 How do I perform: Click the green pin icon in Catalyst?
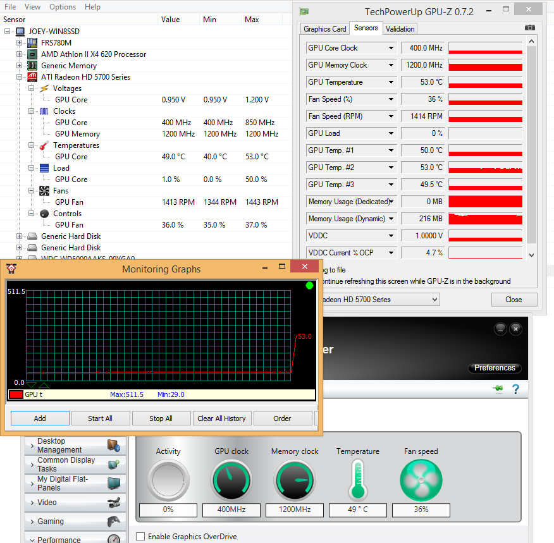point(498,389)
